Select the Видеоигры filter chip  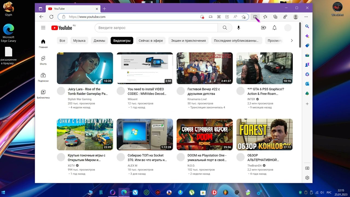pyautogui.click(x=122, y=40)
